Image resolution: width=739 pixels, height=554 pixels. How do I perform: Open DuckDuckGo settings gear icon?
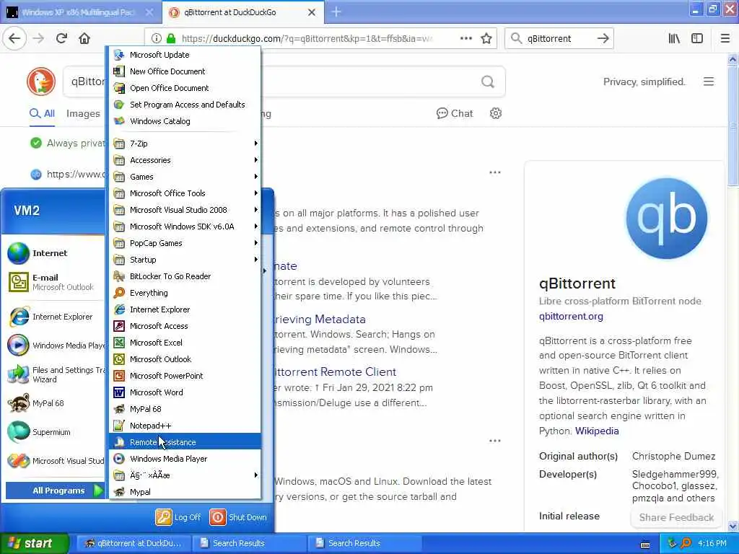(x=495, y=113)
